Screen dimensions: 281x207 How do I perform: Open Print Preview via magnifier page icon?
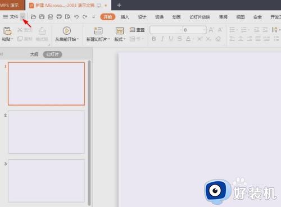(67, 17)
